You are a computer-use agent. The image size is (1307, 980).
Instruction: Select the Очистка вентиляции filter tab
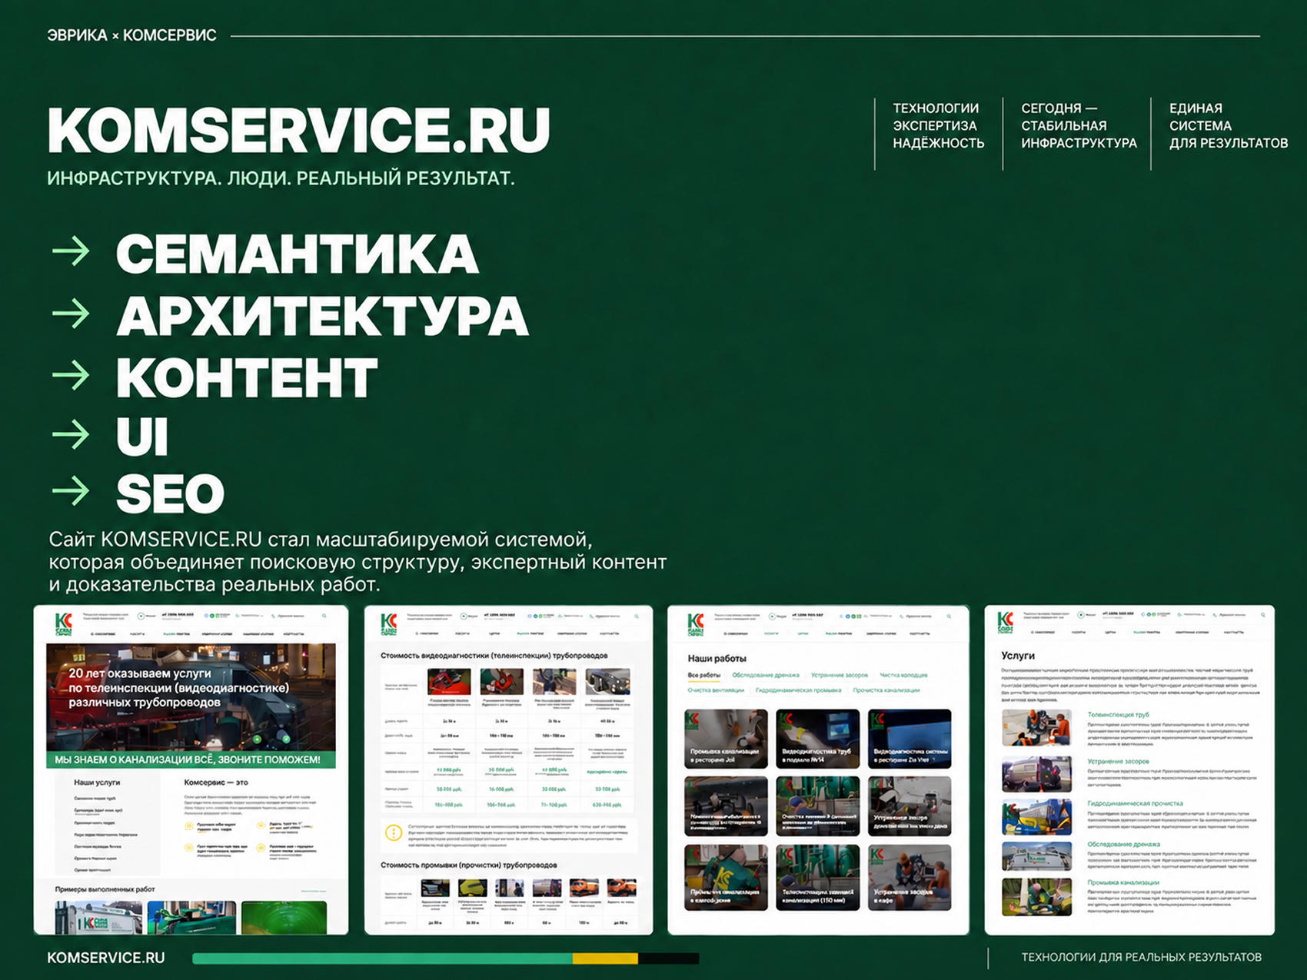(716, 690)
